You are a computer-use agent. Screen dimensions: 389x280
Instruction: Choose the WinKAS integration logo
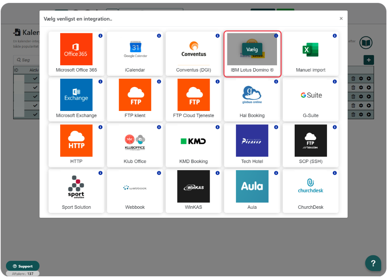pos(194,186)
